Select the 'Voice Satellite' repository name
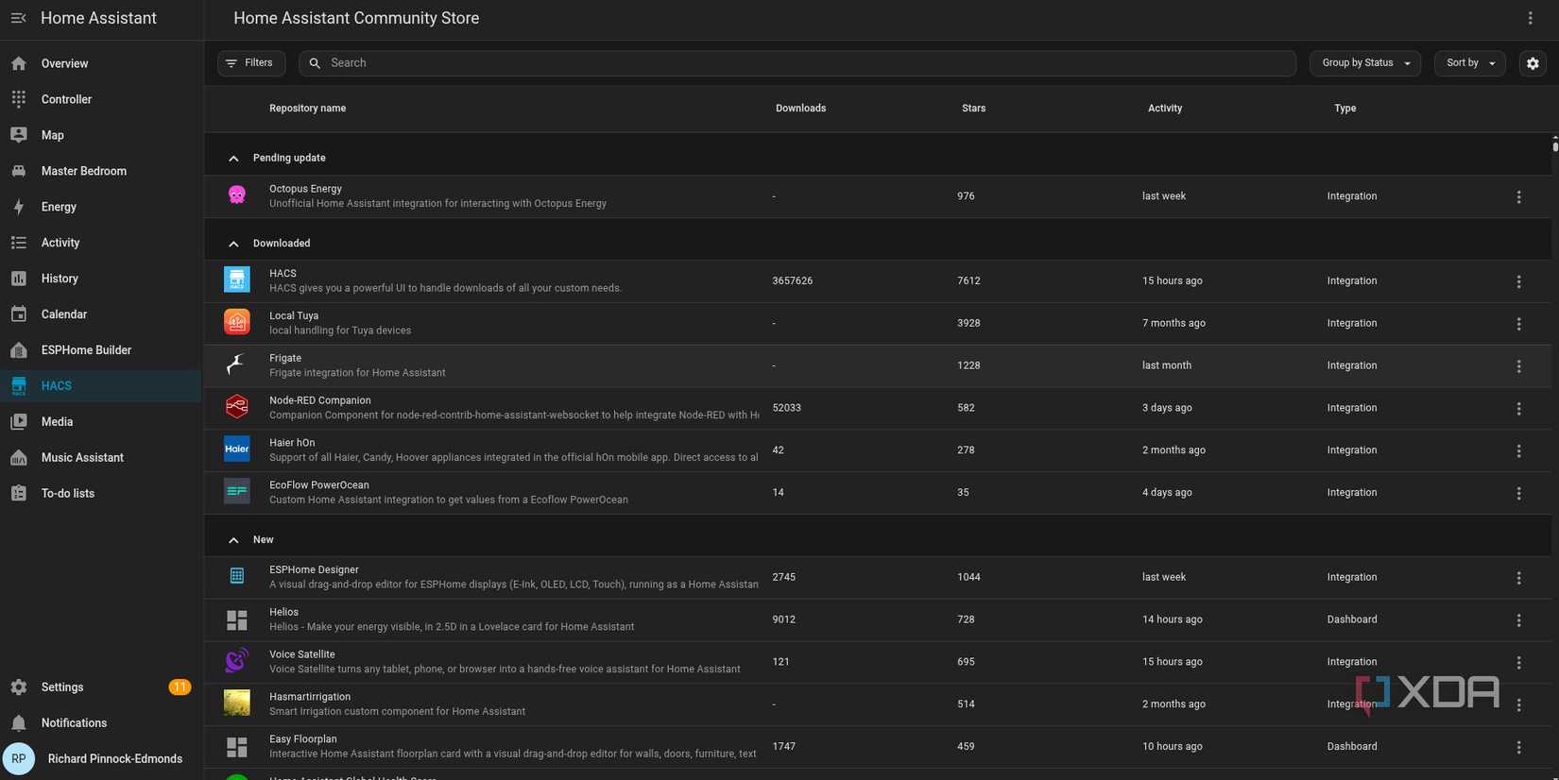1559x780 pixels. [x=302, y=654]
